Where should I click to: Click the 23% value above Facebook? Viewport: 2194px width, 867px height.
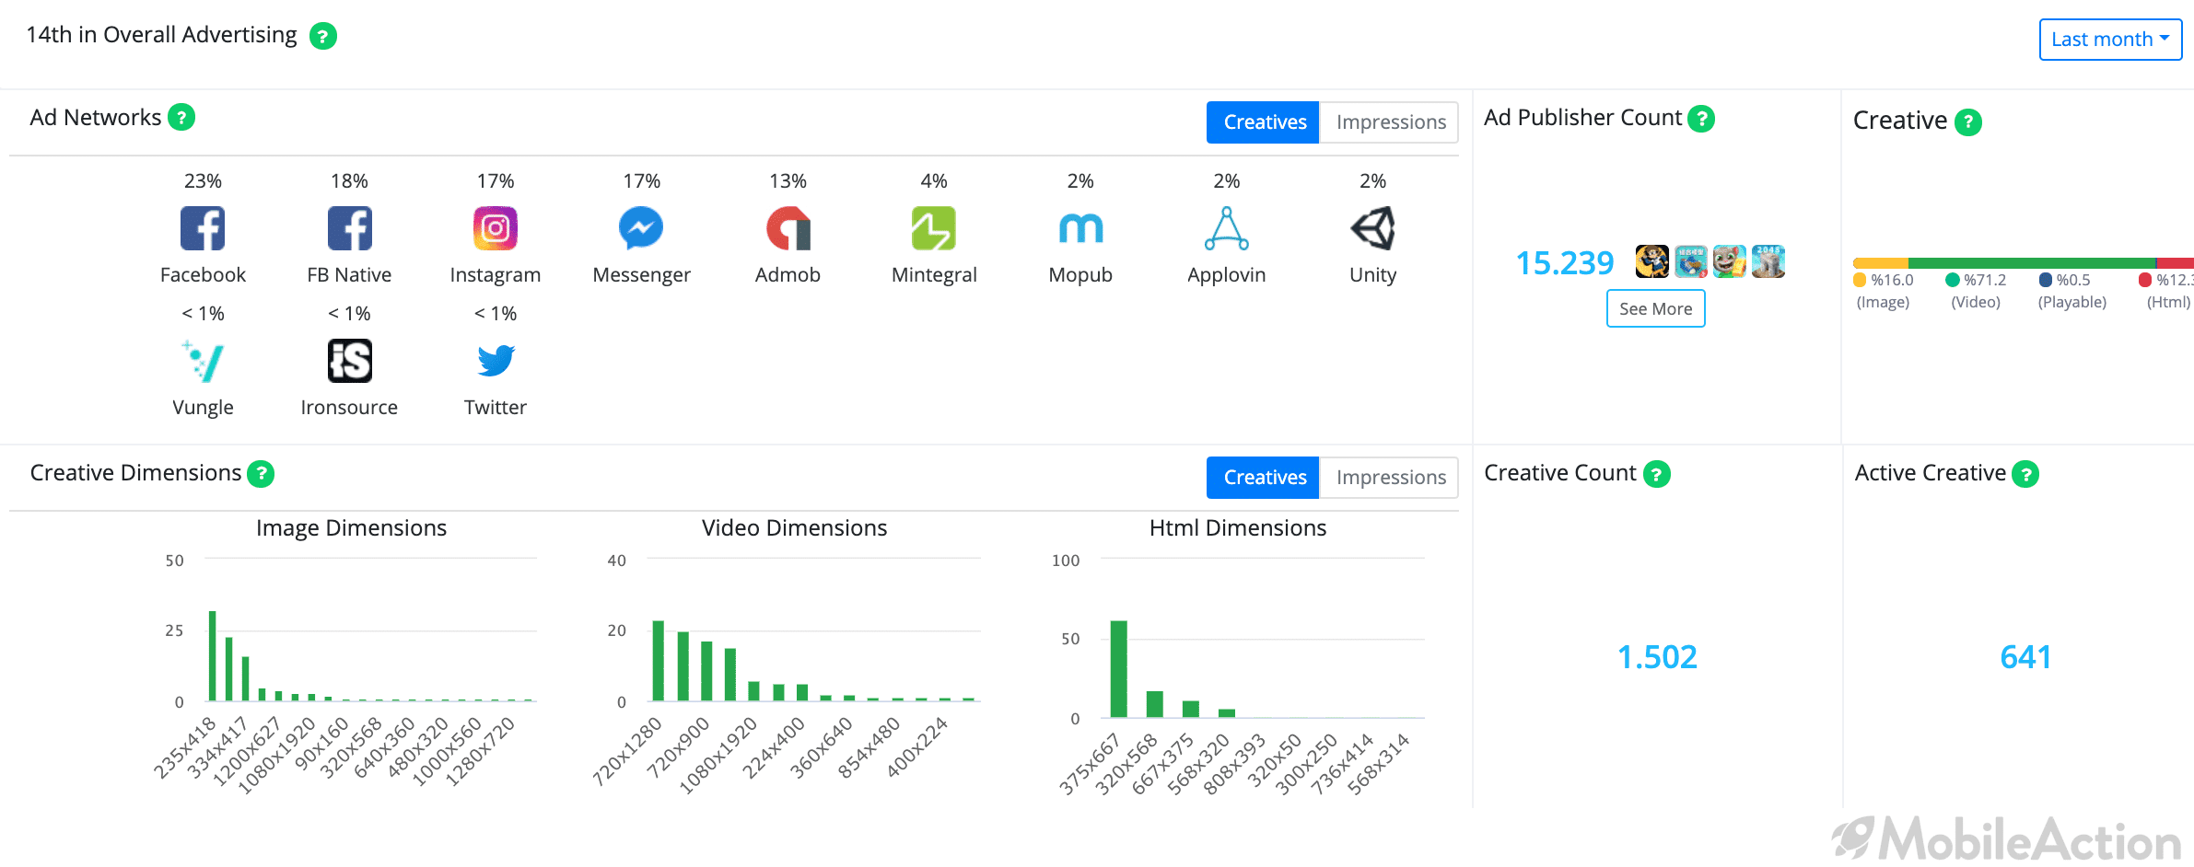click(203, 181)
